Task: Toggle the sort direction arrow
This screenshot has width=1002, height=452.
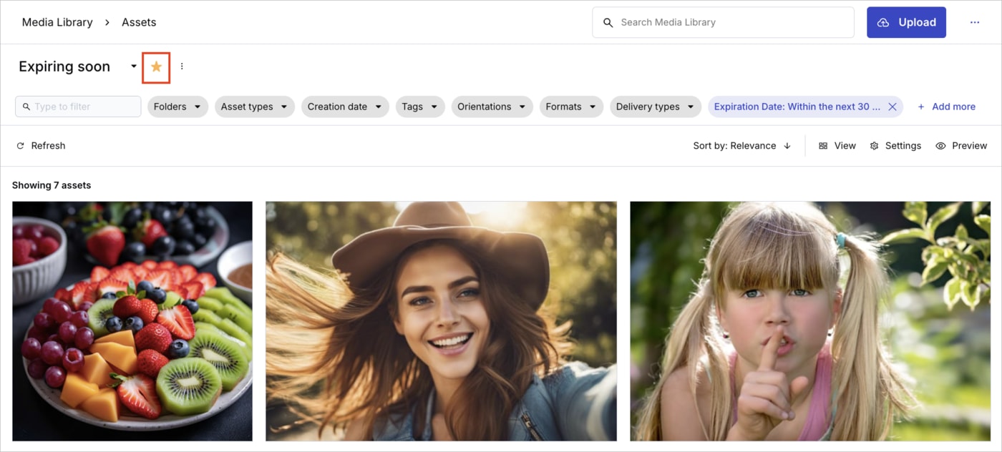Action: [787, 145]
